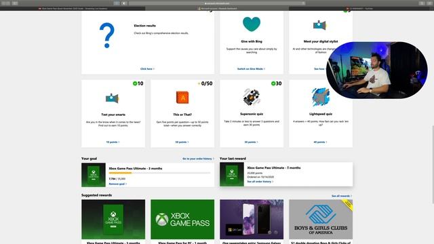Click the goal progress bar for Game Pass Ultimate
The height and width of the screenshot is (244, 434).
[160, 173]
